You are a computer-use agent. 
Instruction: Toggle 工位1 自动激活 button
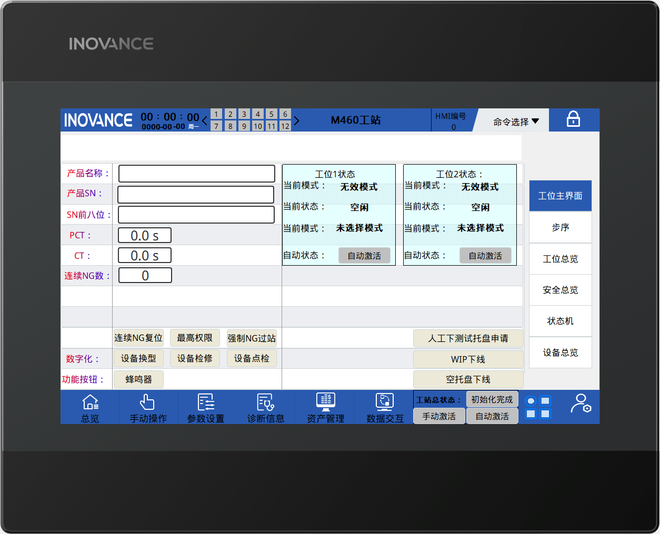click(364, 256)
